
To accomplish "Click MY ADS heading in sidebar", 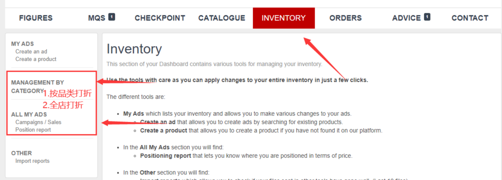I will click(x=23, y=44).
